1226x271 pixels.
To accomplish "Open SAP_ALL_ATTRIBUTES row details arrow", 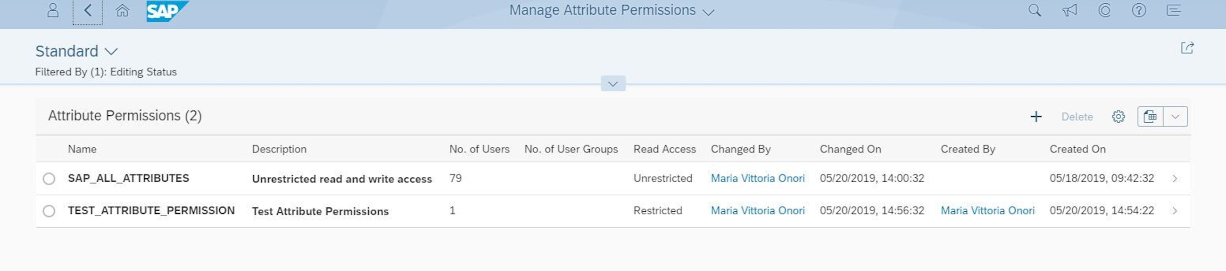I will coord(1175,178).
